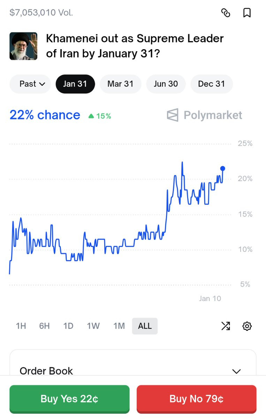Click the green 15% change indicator
This screenshot has width=266, height=419.
(100, 116)
